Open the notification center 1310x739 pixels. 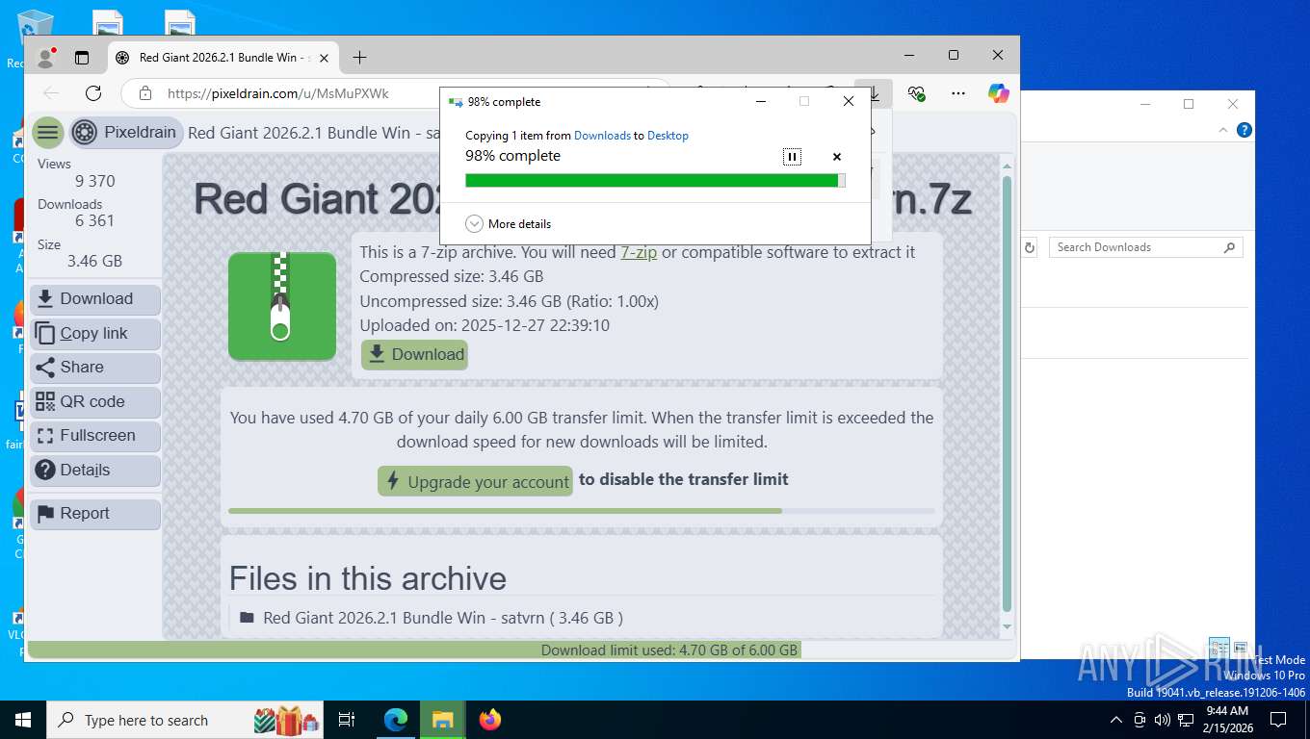point(1278,720)
